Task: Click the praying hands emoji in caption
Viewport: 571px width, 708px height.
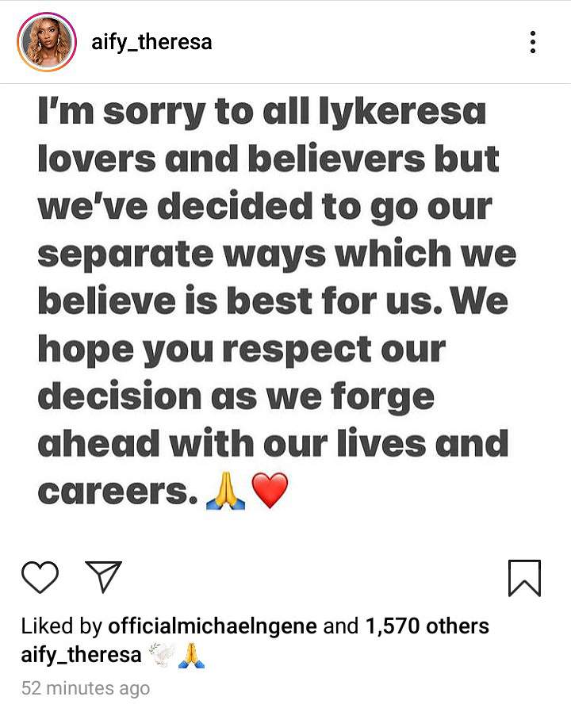Action: 190,655
